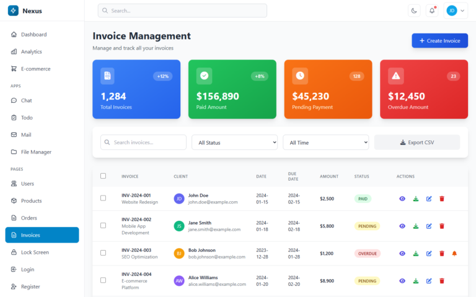The width and height of the screenshot is (476, 297).
Task: Open the Register page
Action: coord(42,286)
